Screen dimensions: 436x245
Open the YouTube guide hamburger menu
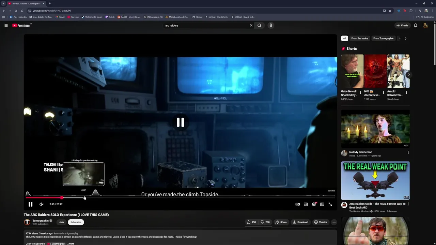coord(6,26)
